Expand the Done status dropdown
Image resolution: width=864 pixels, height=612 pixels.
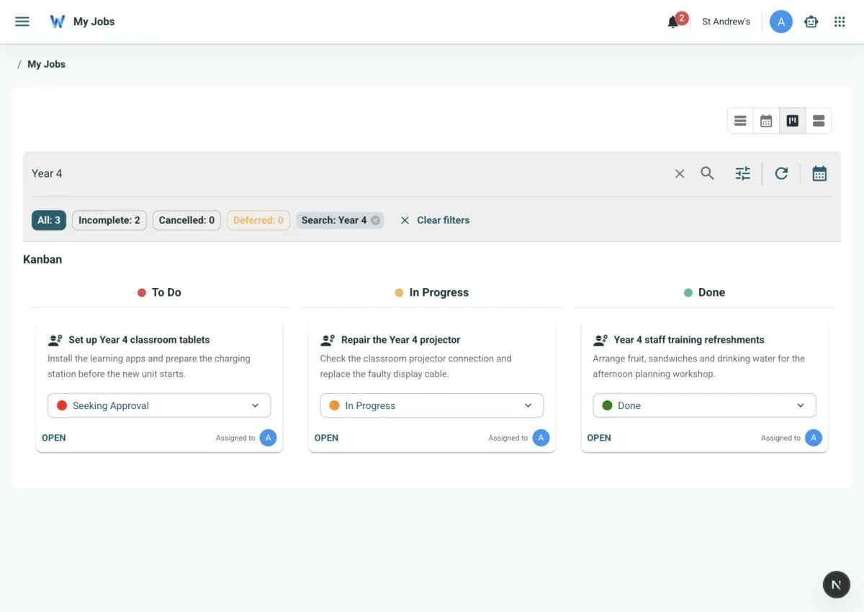coord(704,405)
